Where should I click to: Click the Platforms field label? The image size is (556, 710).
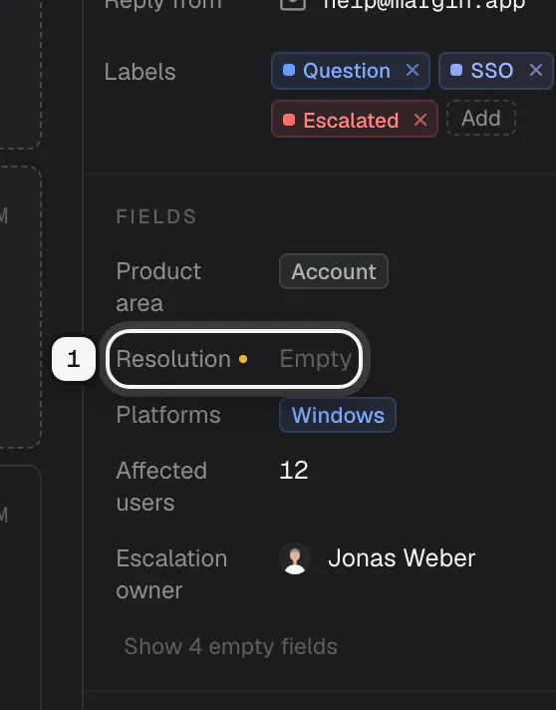click(x=168, y=415)
